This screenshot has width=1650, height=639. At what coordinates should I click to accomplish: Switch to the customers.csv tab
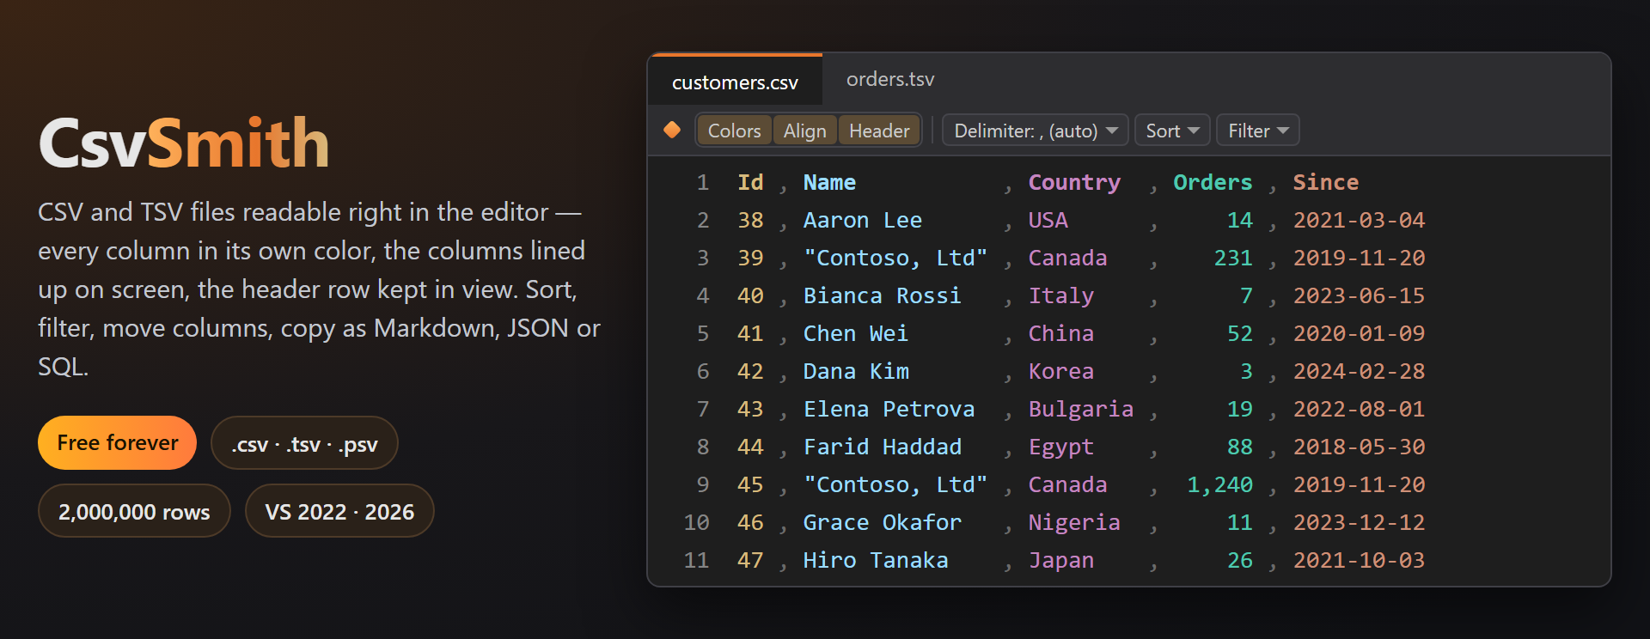735,82
